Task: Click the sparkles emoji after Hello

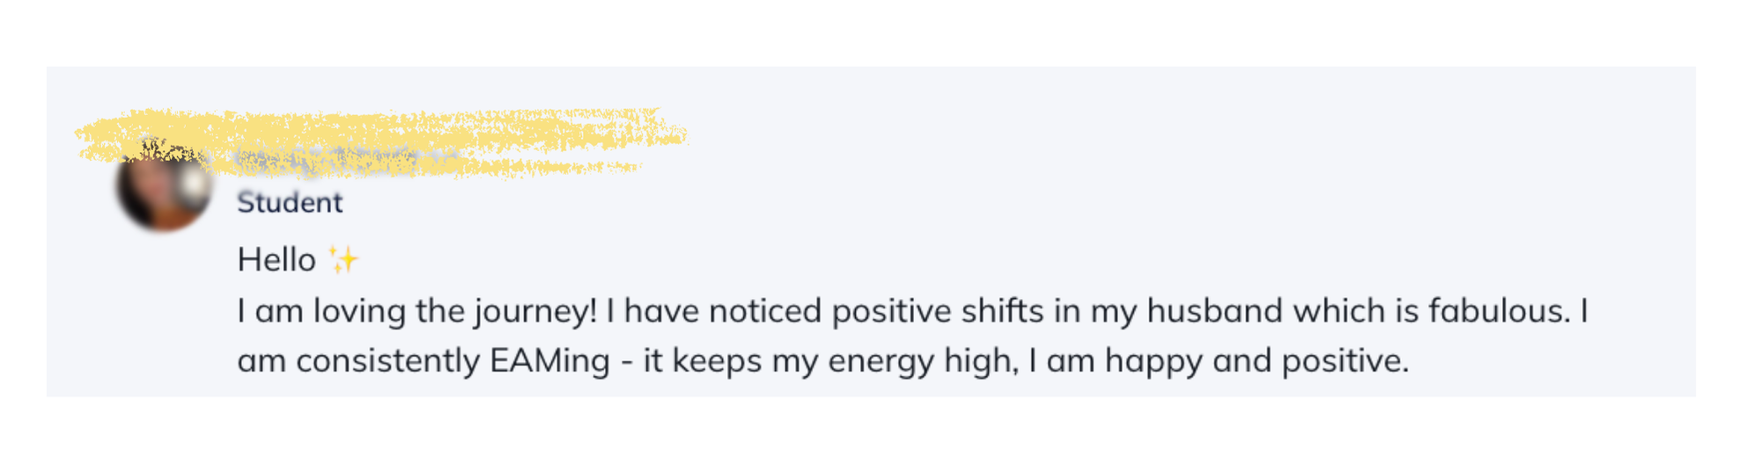Action: coord(343,260)
